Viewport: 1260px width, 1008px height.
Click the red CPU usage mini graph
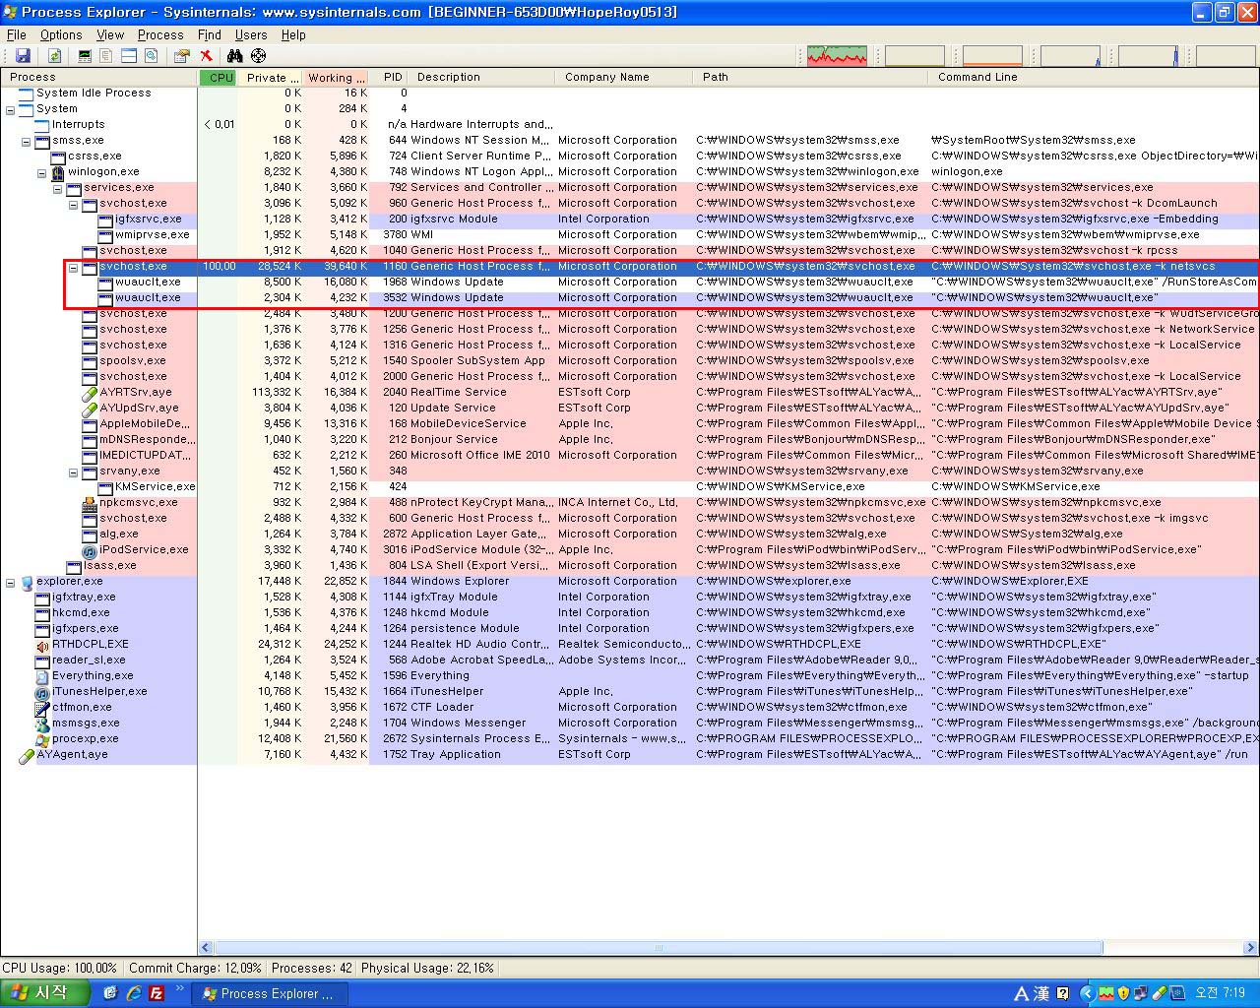(838, 55)
